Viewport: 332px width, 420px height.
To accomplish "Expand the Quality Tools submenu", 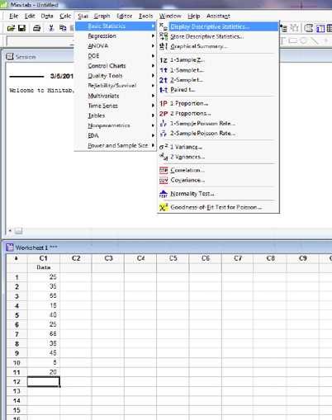I will [x=116, y=76].
